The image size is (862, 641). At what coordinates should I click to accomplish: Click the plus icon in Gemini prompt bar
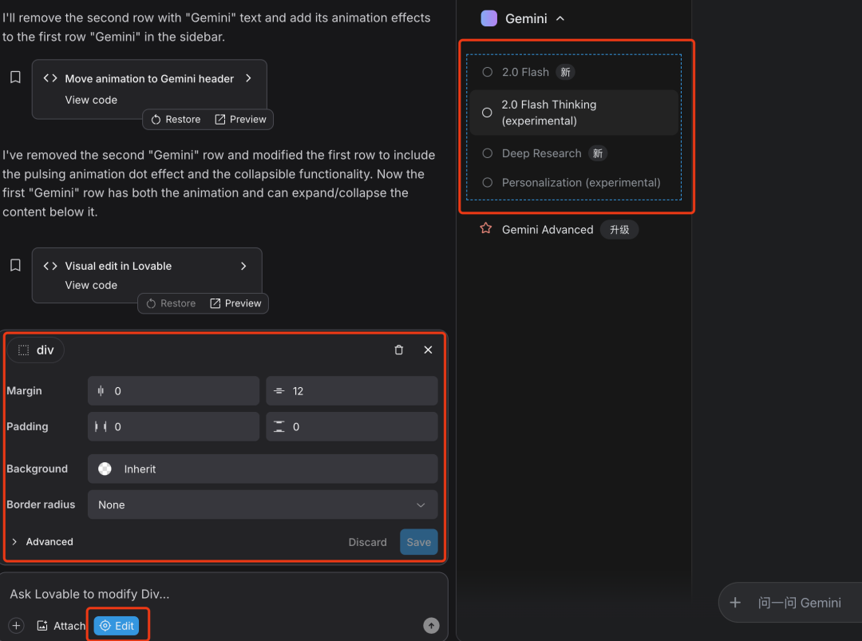[x=735, y=603]
